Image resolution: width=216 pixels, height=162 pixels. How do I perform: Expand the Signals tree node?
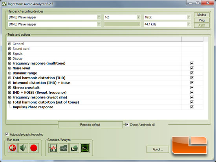click(9, 53)
